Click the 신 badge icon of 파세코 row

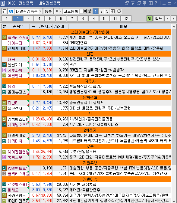[4, 190]
